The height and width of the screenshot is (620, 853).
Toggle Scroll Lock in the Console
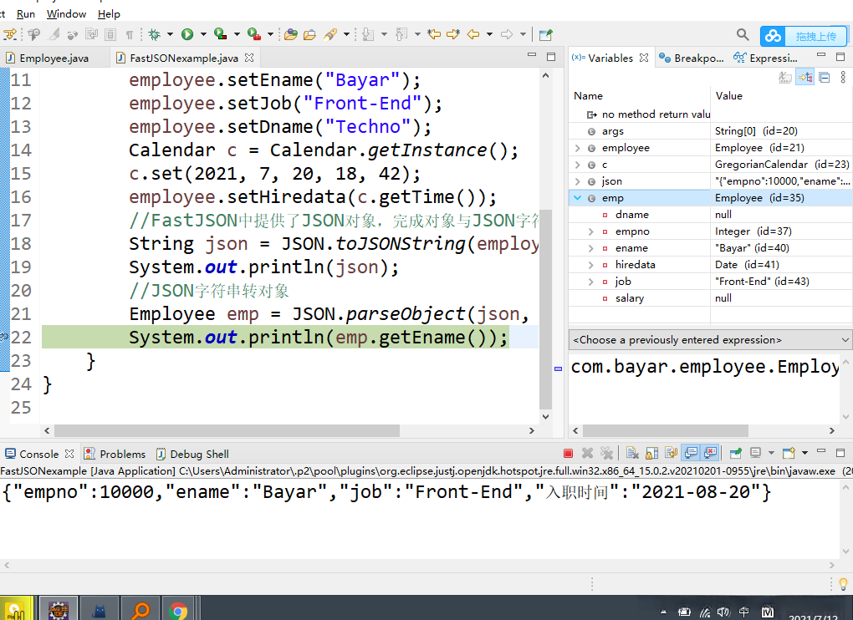653,454
